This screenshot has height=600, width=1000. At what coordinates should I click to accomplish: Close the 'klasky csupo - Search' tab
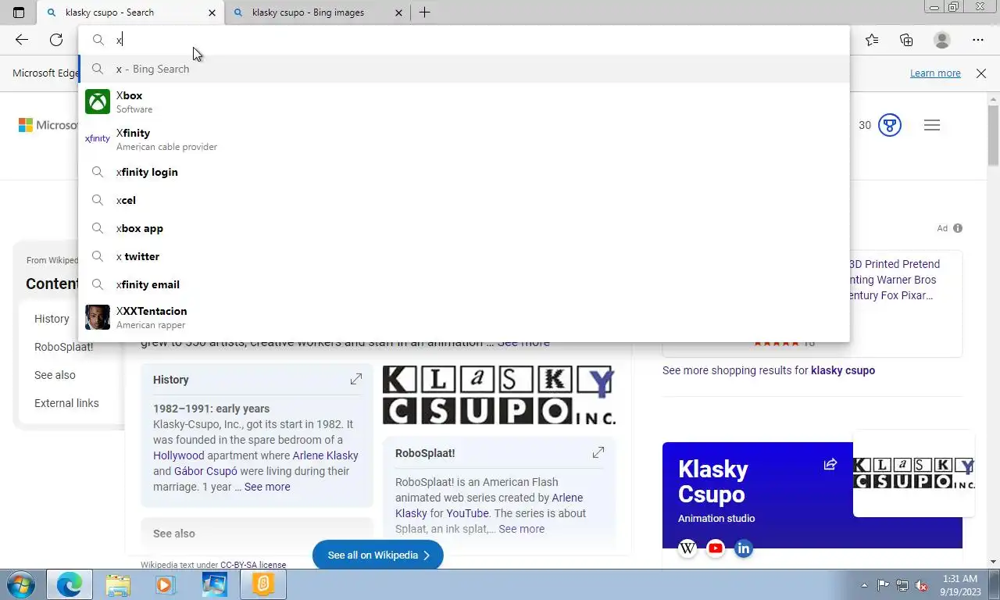point(212,12)
